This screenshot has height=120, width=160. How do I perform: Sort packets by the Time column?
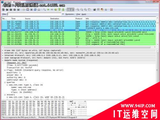tap(13, 19)
